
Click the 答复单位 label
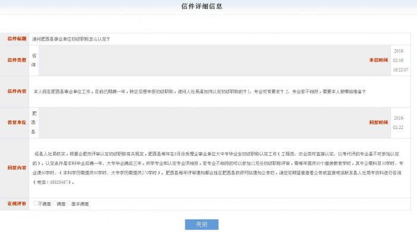(x=17, y=123)
